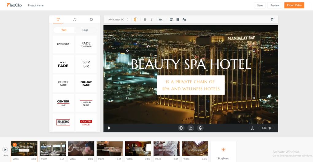The image size is (313, 162).
Task: Delete selected text with trash icon
Action: pyautogui.click(x=272, y=20)
